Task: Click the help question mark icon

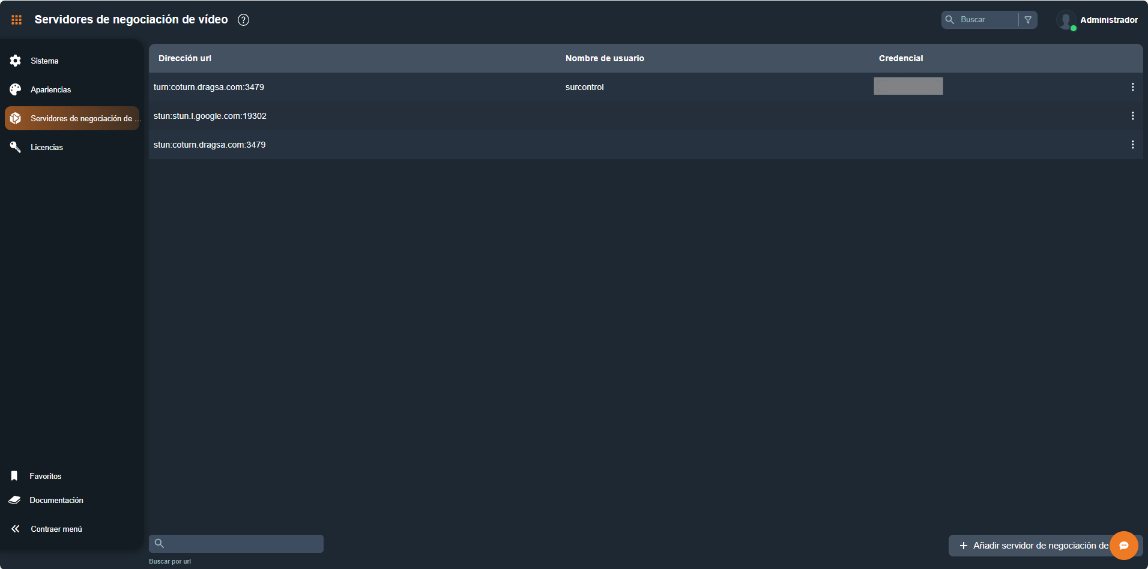Action: (x=243, y=20)
